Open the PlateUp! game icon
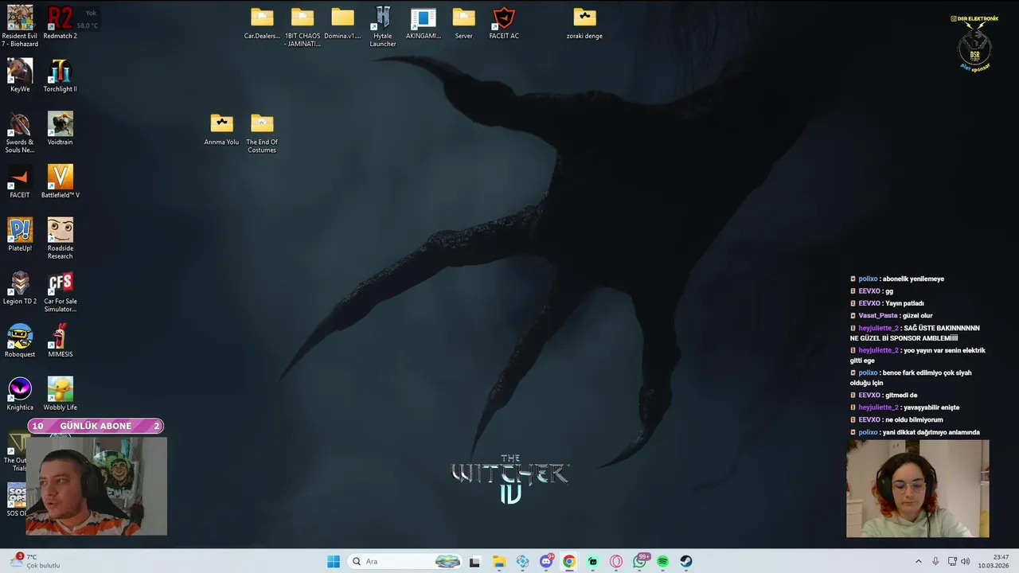 point(20,235)
